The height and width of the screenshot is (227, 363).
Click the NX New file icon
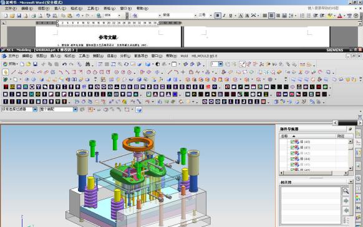(x=22, y=64)
